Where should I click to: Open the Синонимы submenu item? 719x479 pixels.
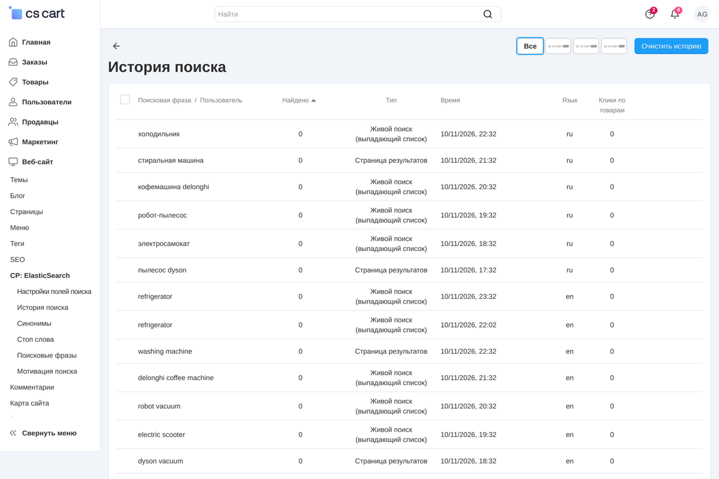(x=34, y=323)
